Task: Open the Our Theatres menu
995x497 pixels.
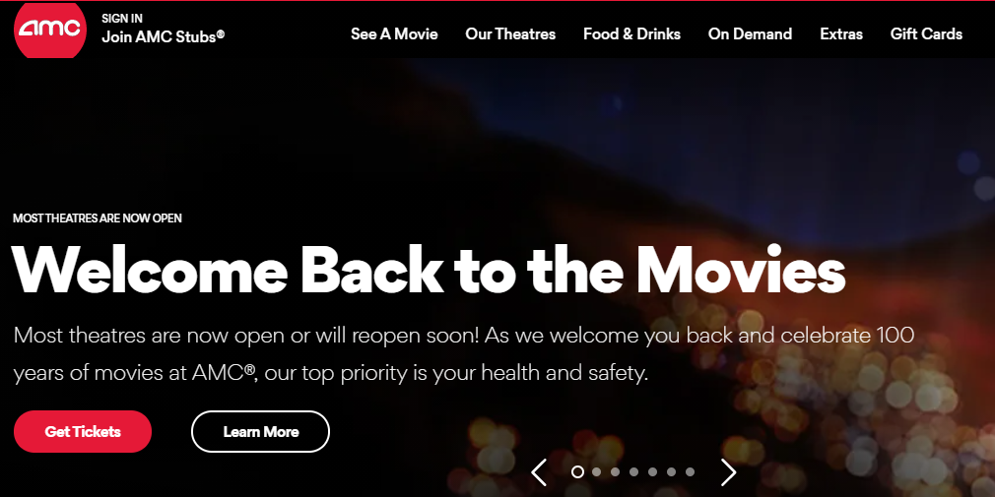Action: (510, 34)
